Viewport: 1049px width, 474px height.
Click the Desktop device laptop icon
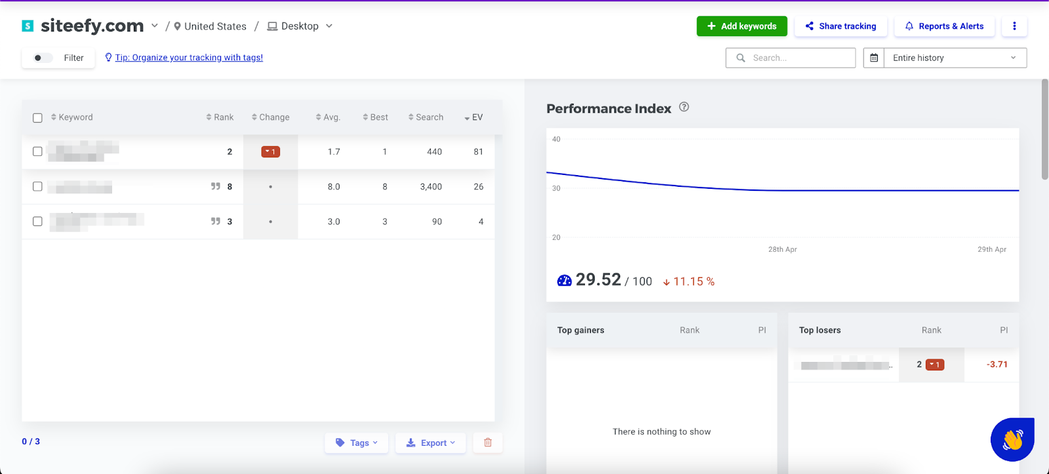pos(272,26)
